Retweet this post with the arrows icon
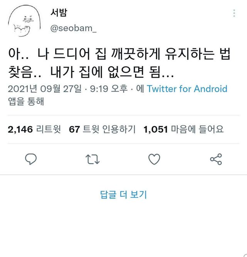247x257 pixels. coord(93,159)
